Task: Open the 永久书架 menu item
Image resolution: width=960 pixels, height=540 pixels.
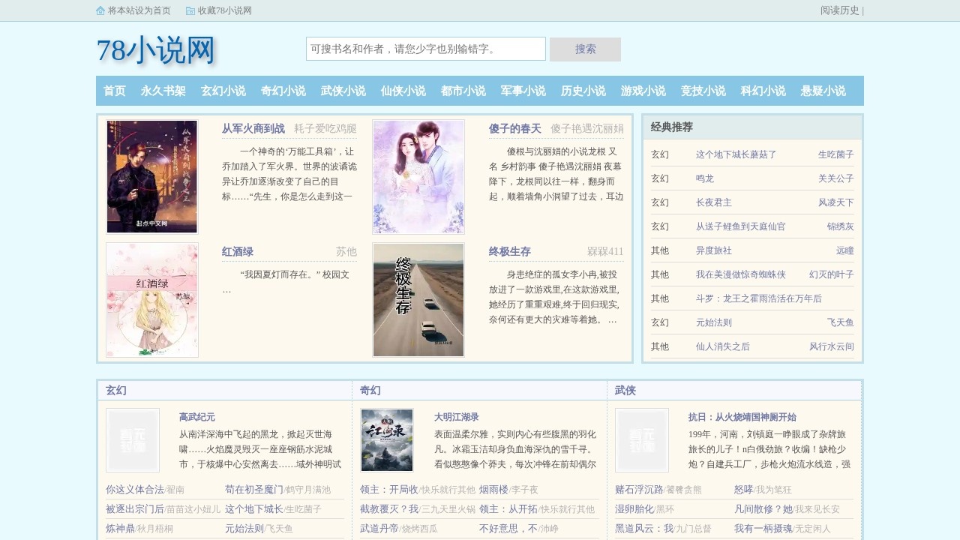Action: (163, 91)
